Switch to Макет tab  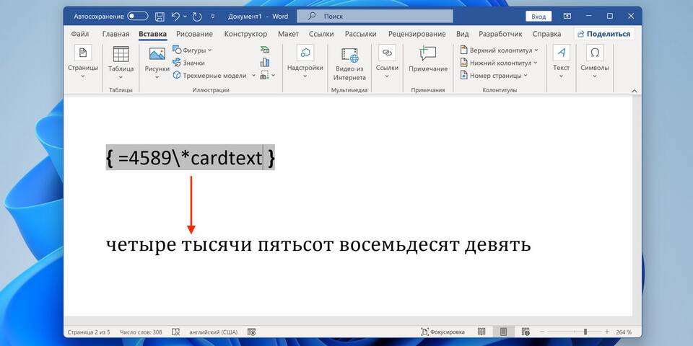(288, 34)
